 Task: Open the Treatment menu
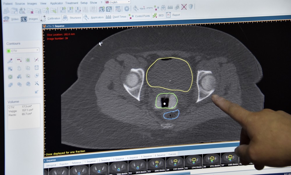click(72, 3)
